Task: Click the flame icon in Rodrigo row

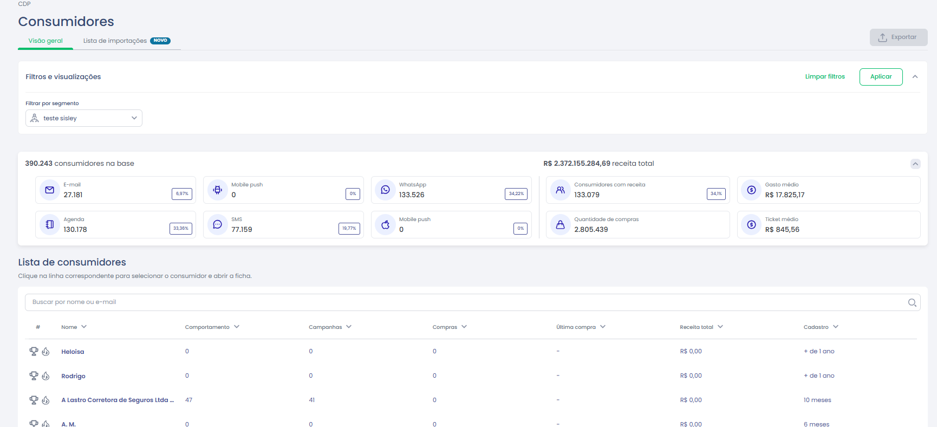Action: pyautogui.click(x=46, y=376)
